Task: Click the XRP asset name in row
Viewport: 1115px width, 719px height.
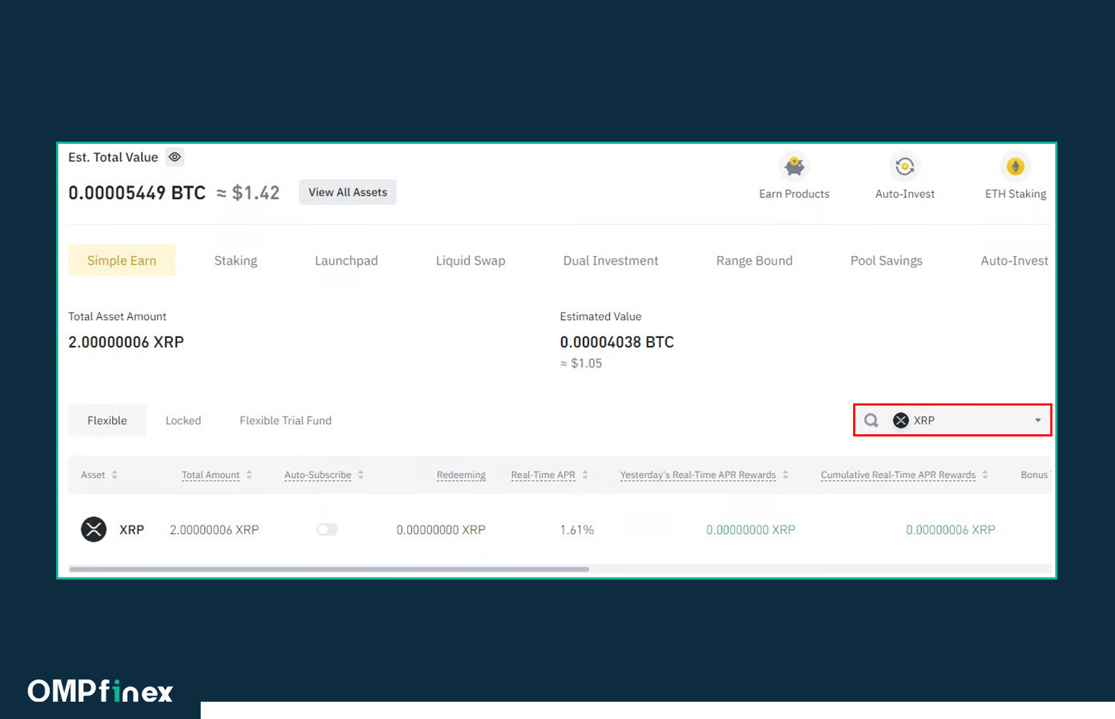Action: (x=132, y=530)
